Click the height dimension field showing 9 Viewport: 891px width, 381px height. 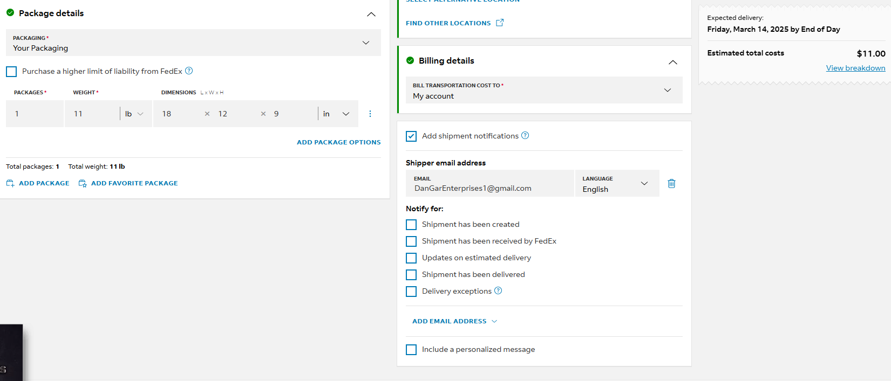(x=292, y=114)
